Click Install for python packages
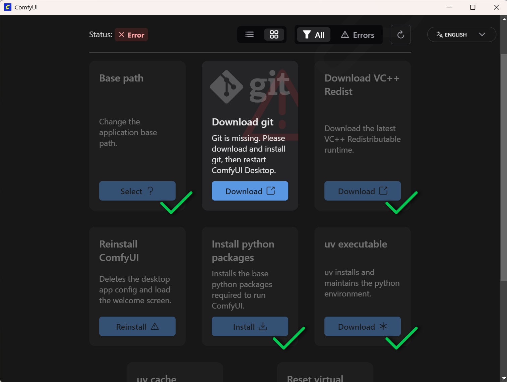The width and height of the screenshot is (507, 382). pos(250,326)
